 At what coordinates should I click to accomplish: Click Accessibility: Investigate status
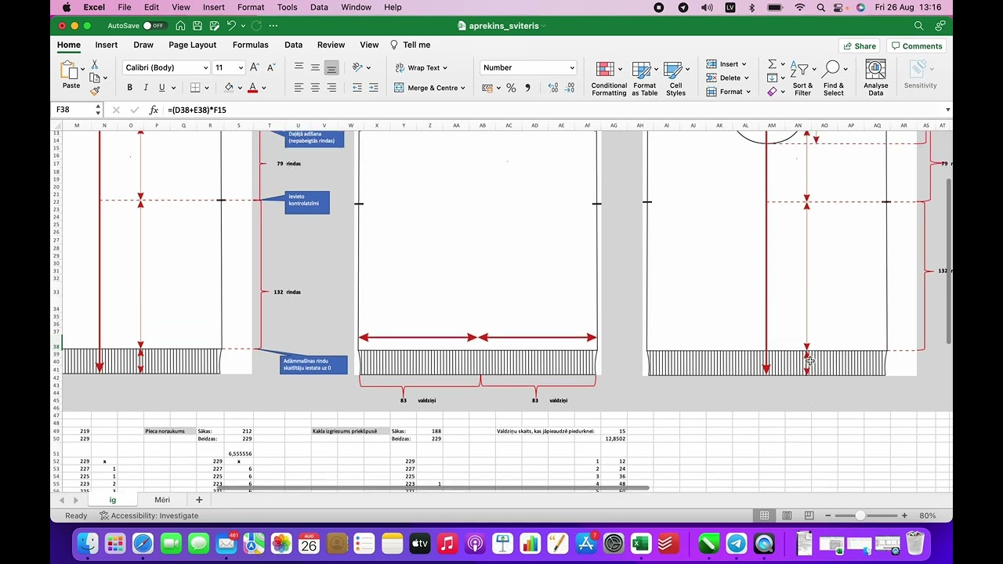coord(149,515)
